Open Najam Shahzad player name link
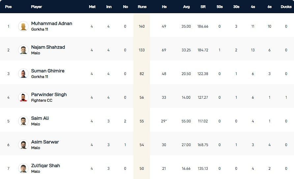The height and width of the screenshot is (179, 294). click(x=48, y=47)
